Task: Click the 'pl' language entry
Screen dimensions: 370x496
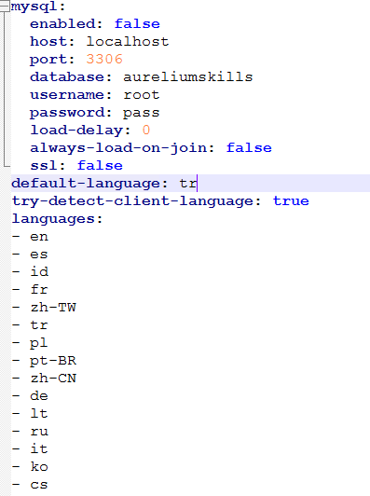Action: (x=38, y=343)
